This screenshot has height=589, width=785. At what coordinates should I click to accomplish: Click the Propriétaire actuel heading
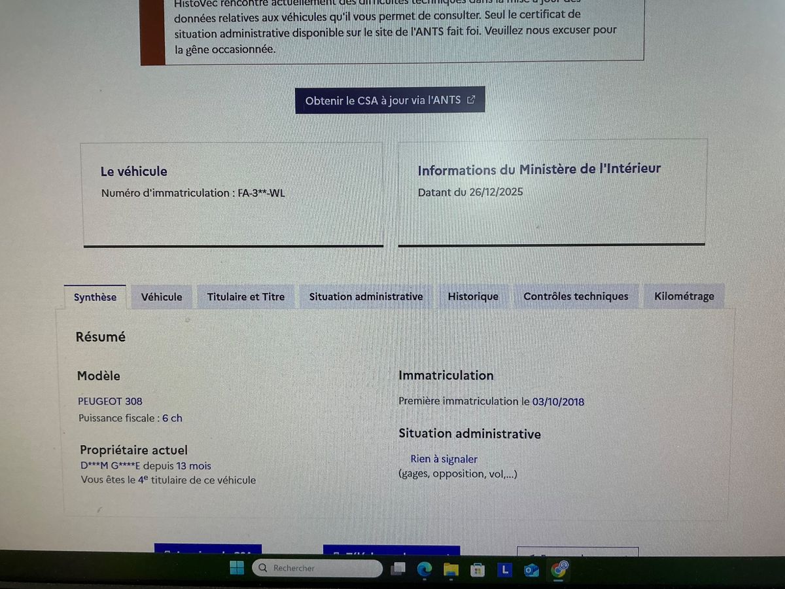pyautogui.click(x=133, y=450)
